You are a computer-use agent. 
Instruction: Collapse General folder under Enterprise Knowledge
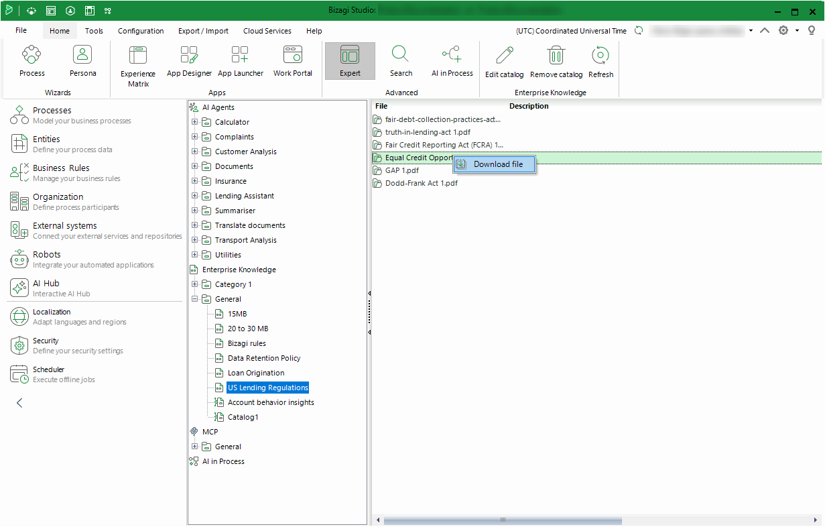[x=195, y=299]
